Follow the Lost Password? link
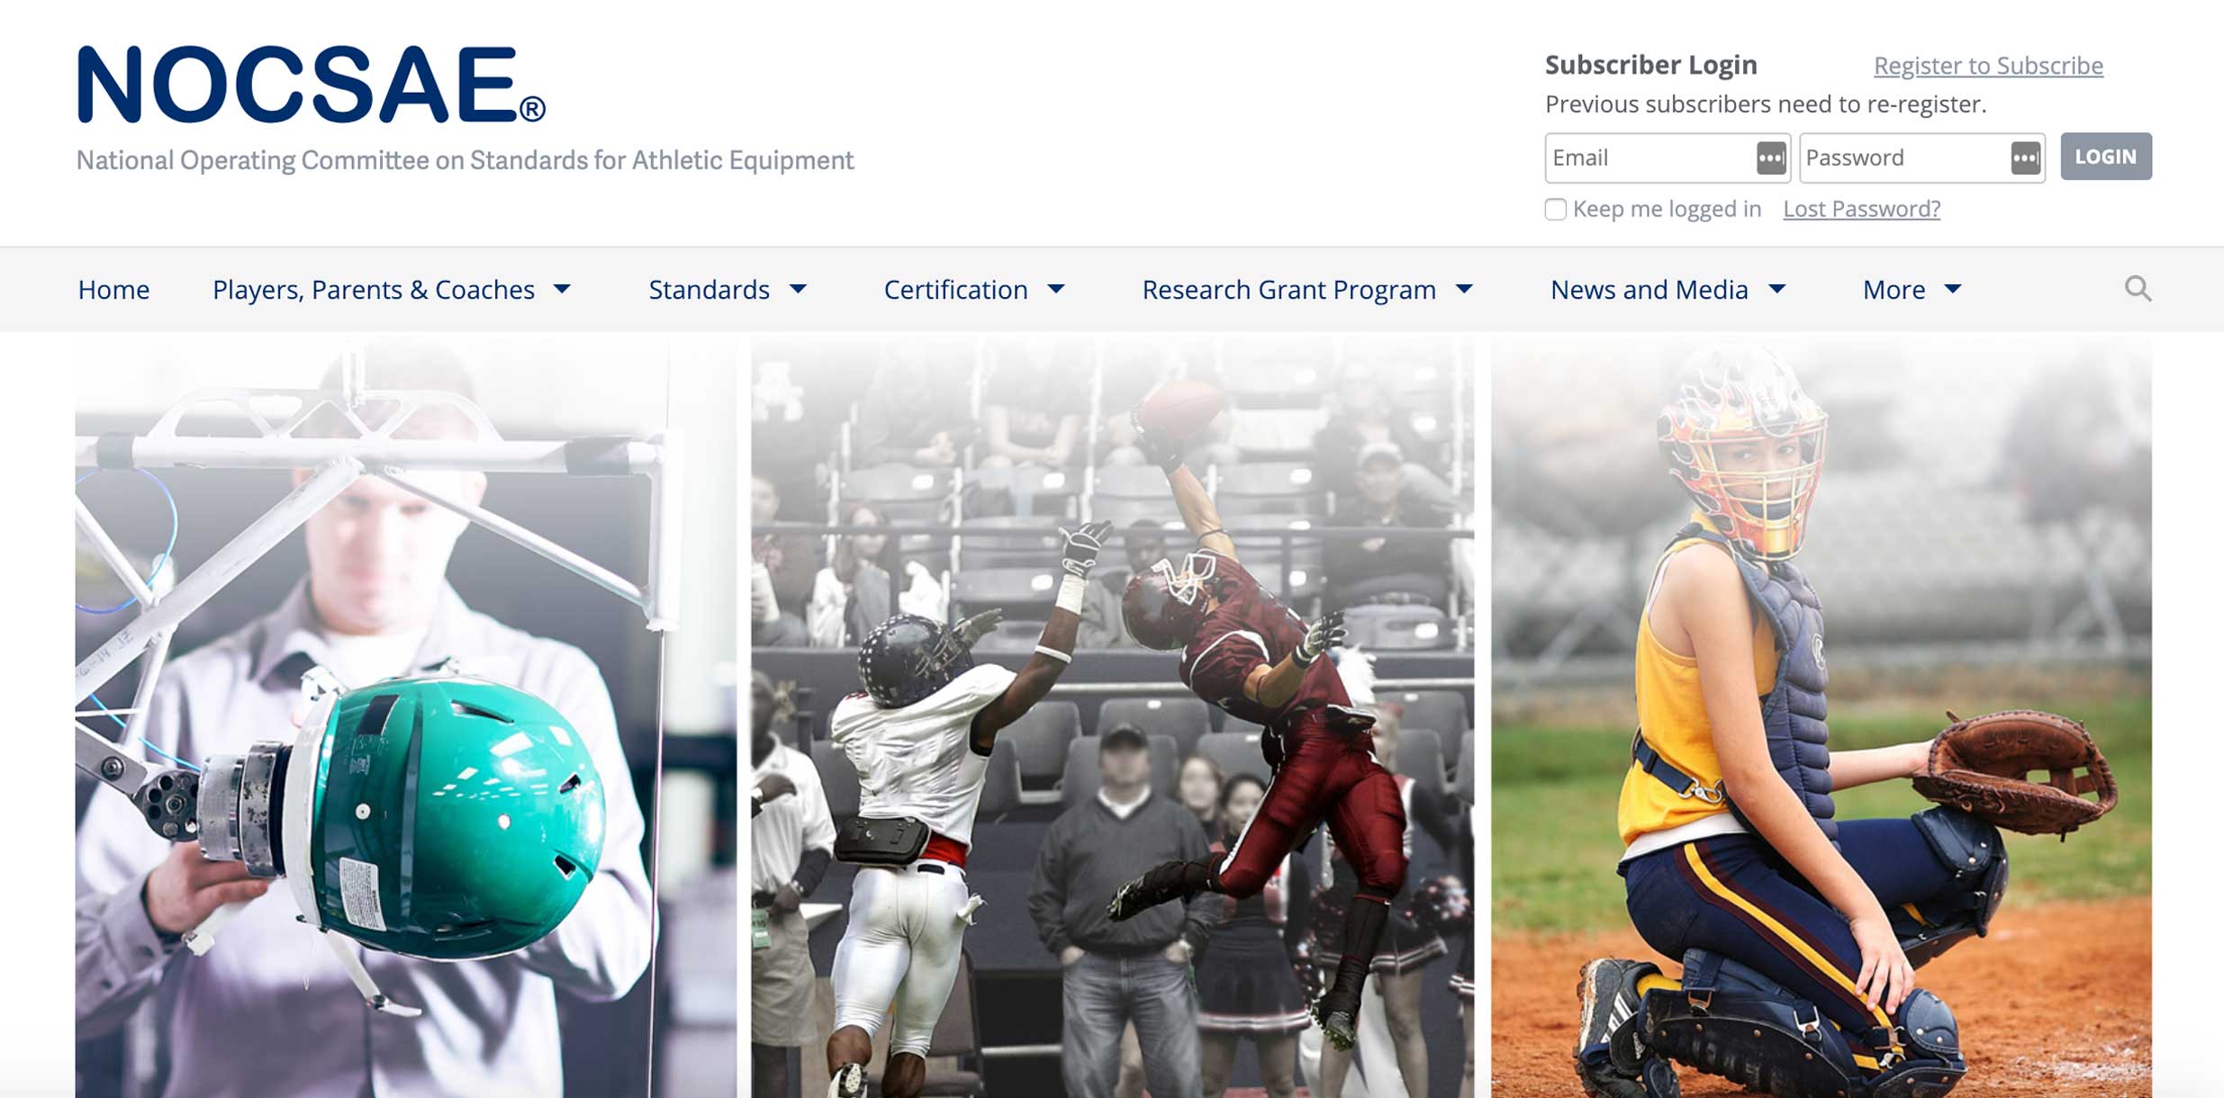This screenshot has height=1098, width=2224. click(1861, 209)
